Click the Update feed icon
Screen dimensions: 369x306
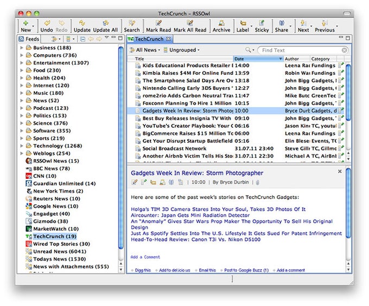click(x=82, y=23)
